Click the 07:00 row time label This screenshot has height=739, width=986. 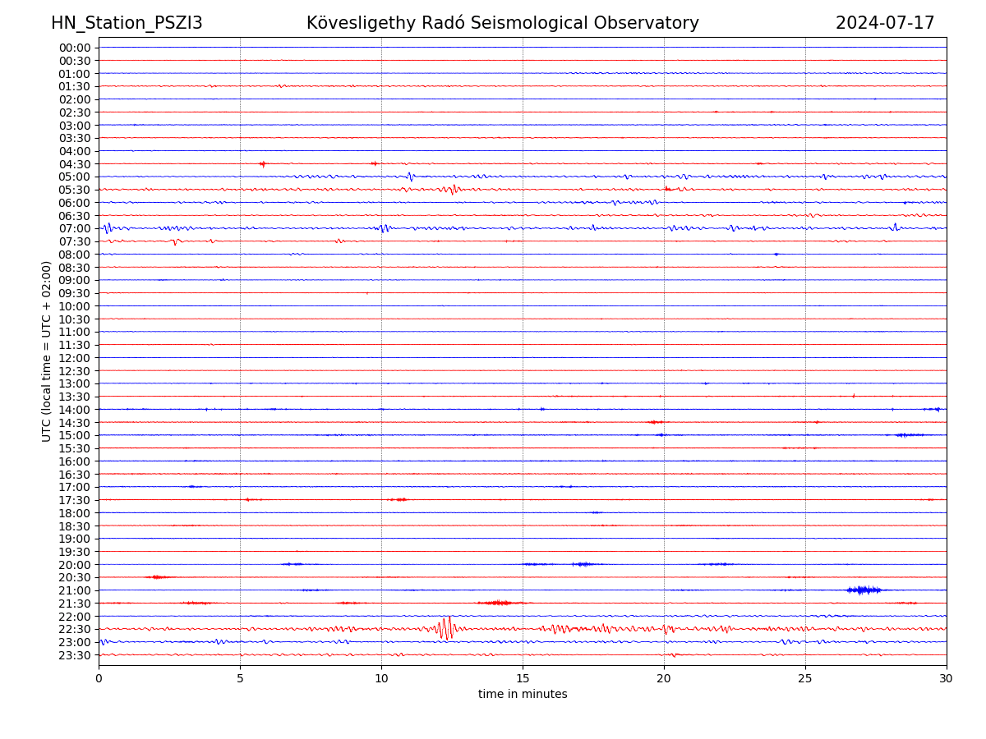coord(75,228)
